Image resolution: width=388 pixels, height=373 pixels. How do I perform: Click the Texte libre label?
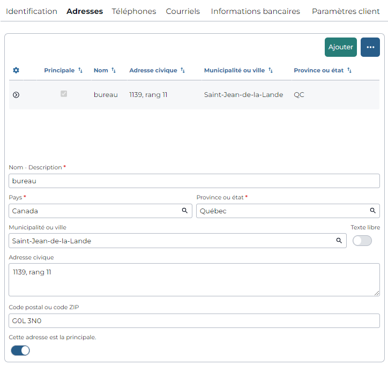point(365,227)
